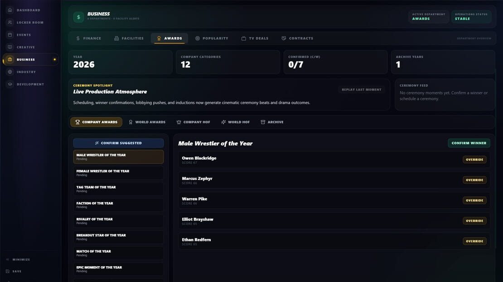Override with Owen Blackridge
The height and width of the screenshot is (282, 503).
click(474, 160)
